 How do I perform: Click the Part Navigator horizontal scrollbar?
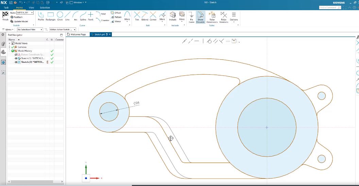pyautogui.click(x=32, y=182)
